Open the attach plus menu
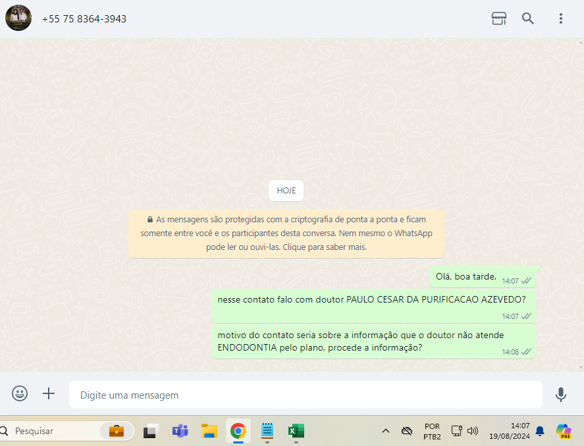The height and width of the screenshot is (446, 584). [x=49, y=393]
